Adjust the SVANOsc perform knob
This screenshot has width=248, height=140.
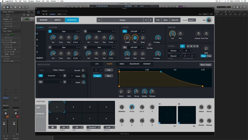pyautogui.click(x=122, y=107)
